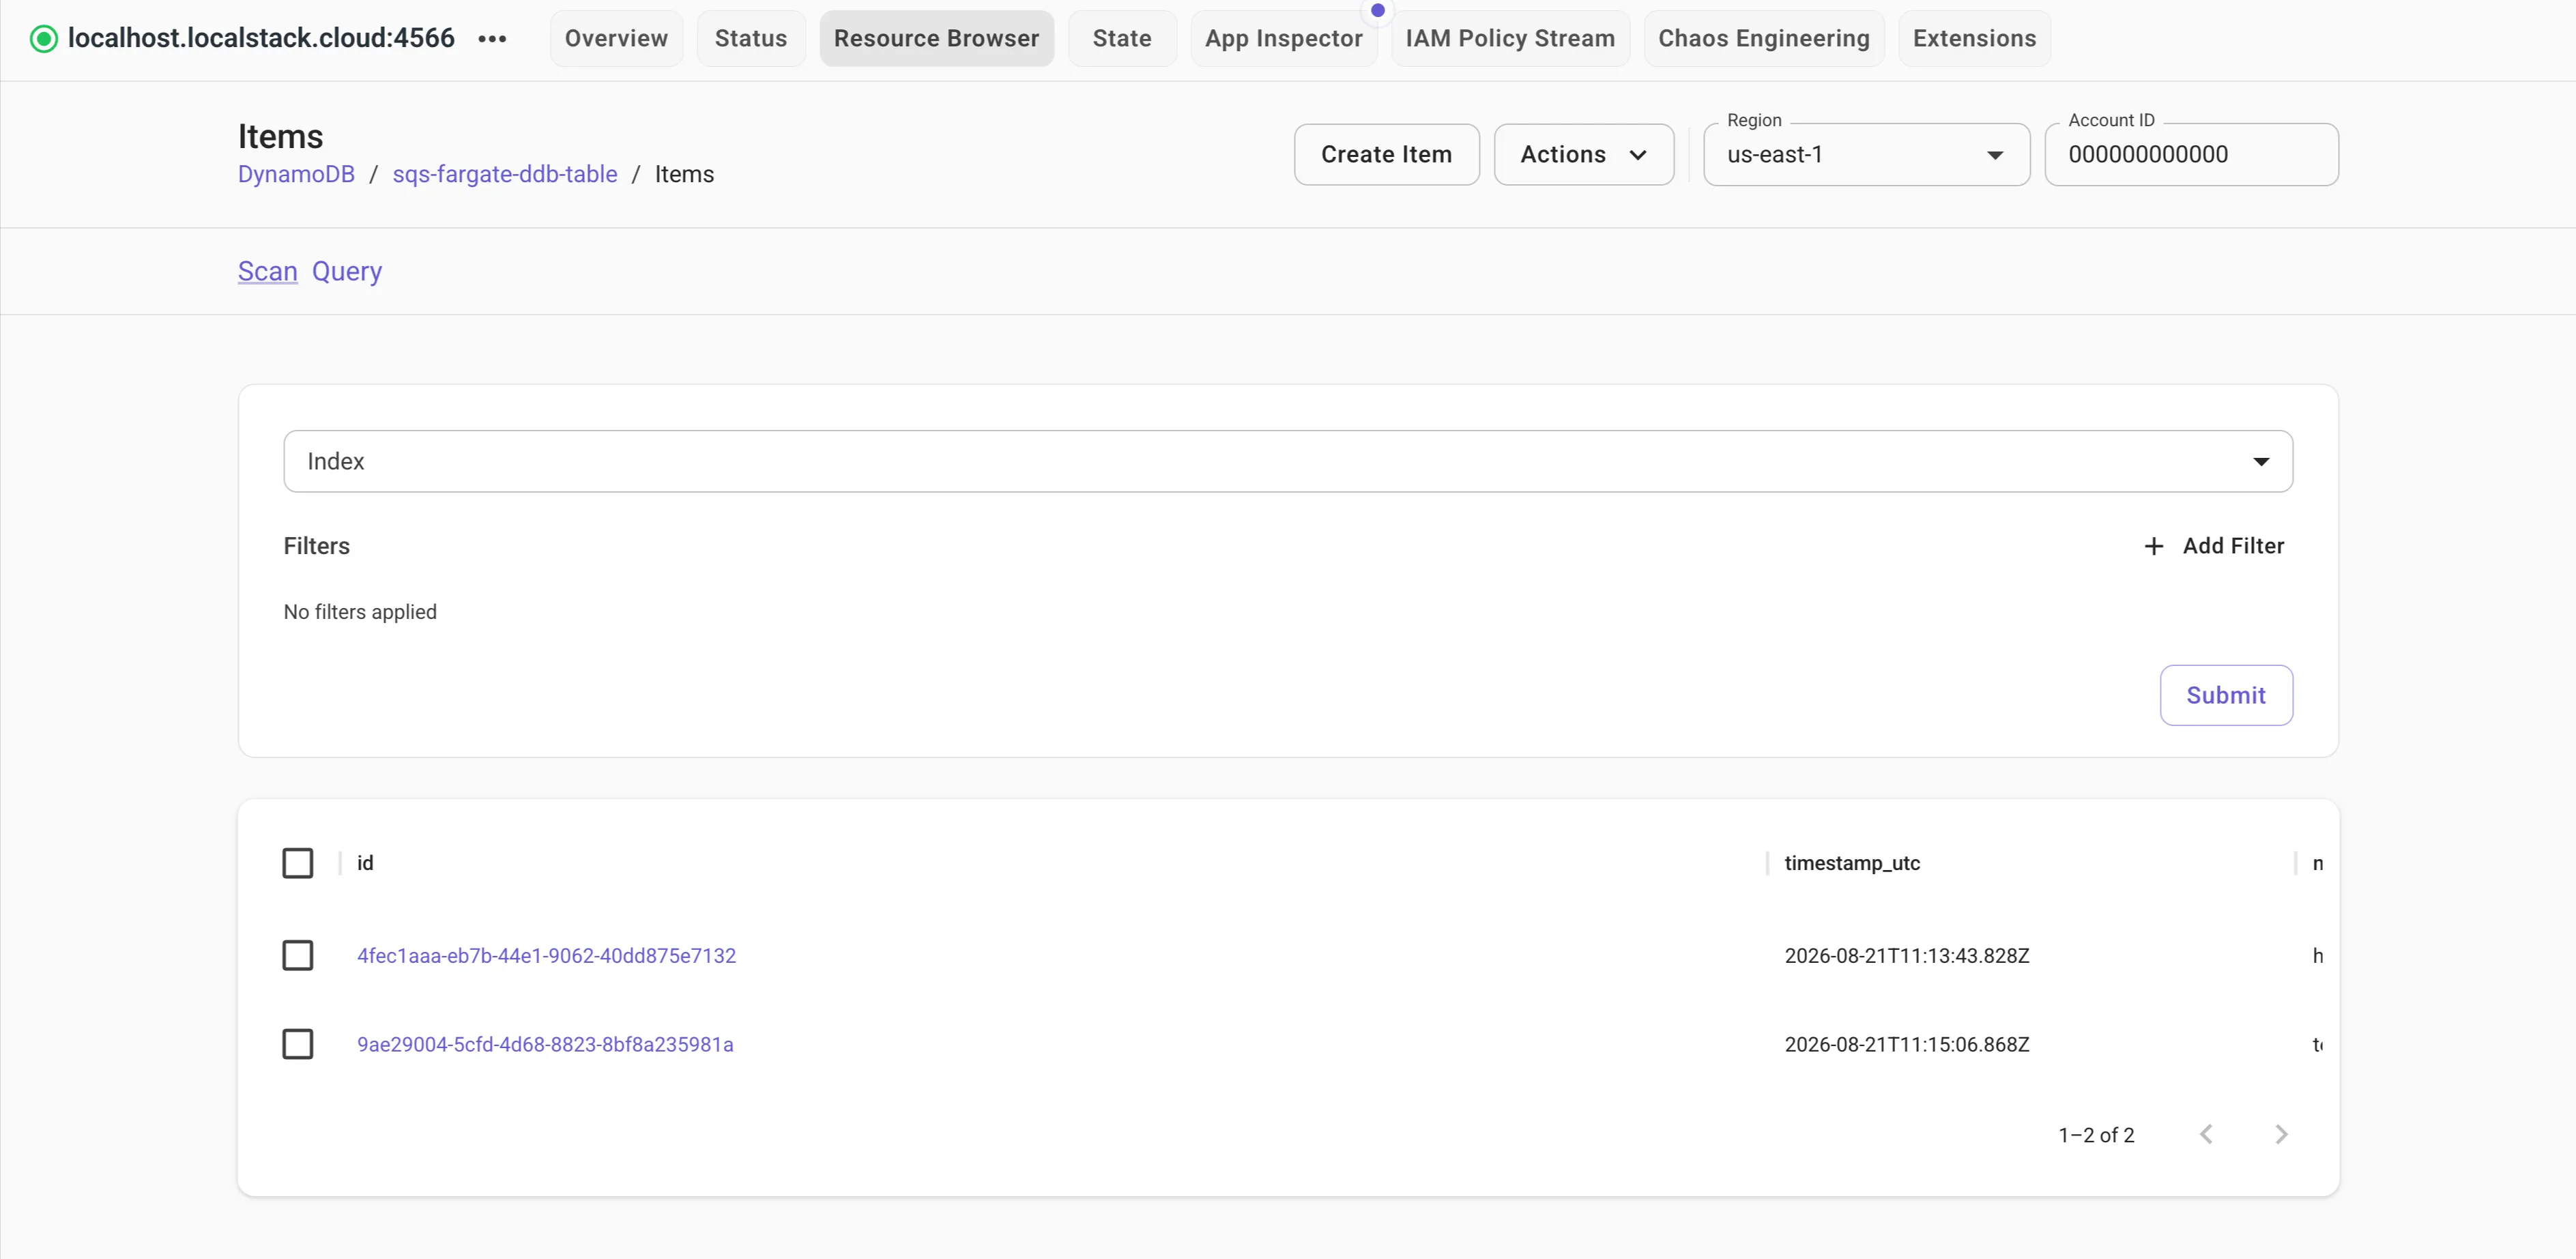Open the IAM Policy Stream tab

[1510, 39]
